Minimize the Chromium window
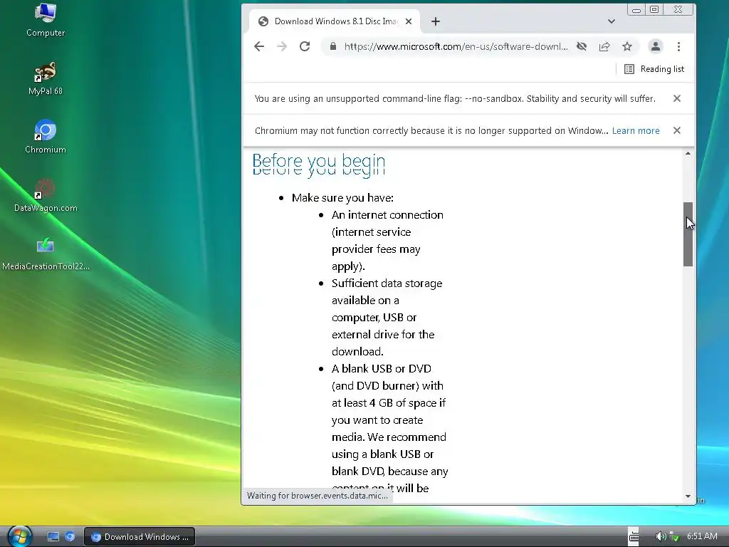729x547 pixels. click(636, 9)
